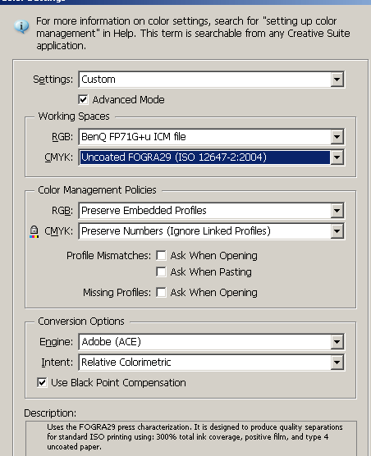
Task: Uncheck Use Black Point Compensation
Action: (42, 382)
